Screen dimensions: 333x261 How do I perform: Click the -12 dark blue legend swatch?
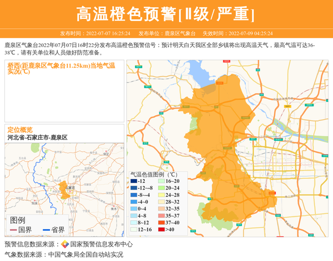tap(133, 181)
